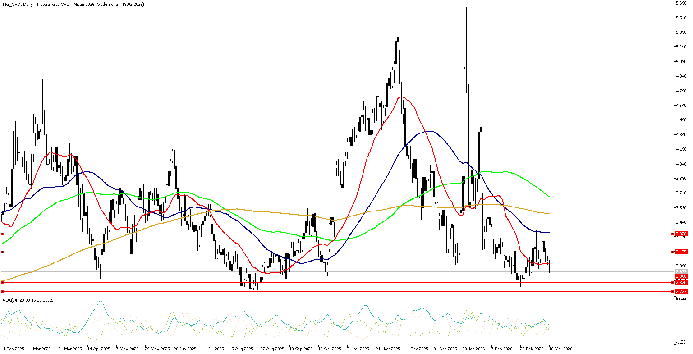Click the grey 2.933 current price tag
Screen dimensions: 693x354
pos(680,271)
